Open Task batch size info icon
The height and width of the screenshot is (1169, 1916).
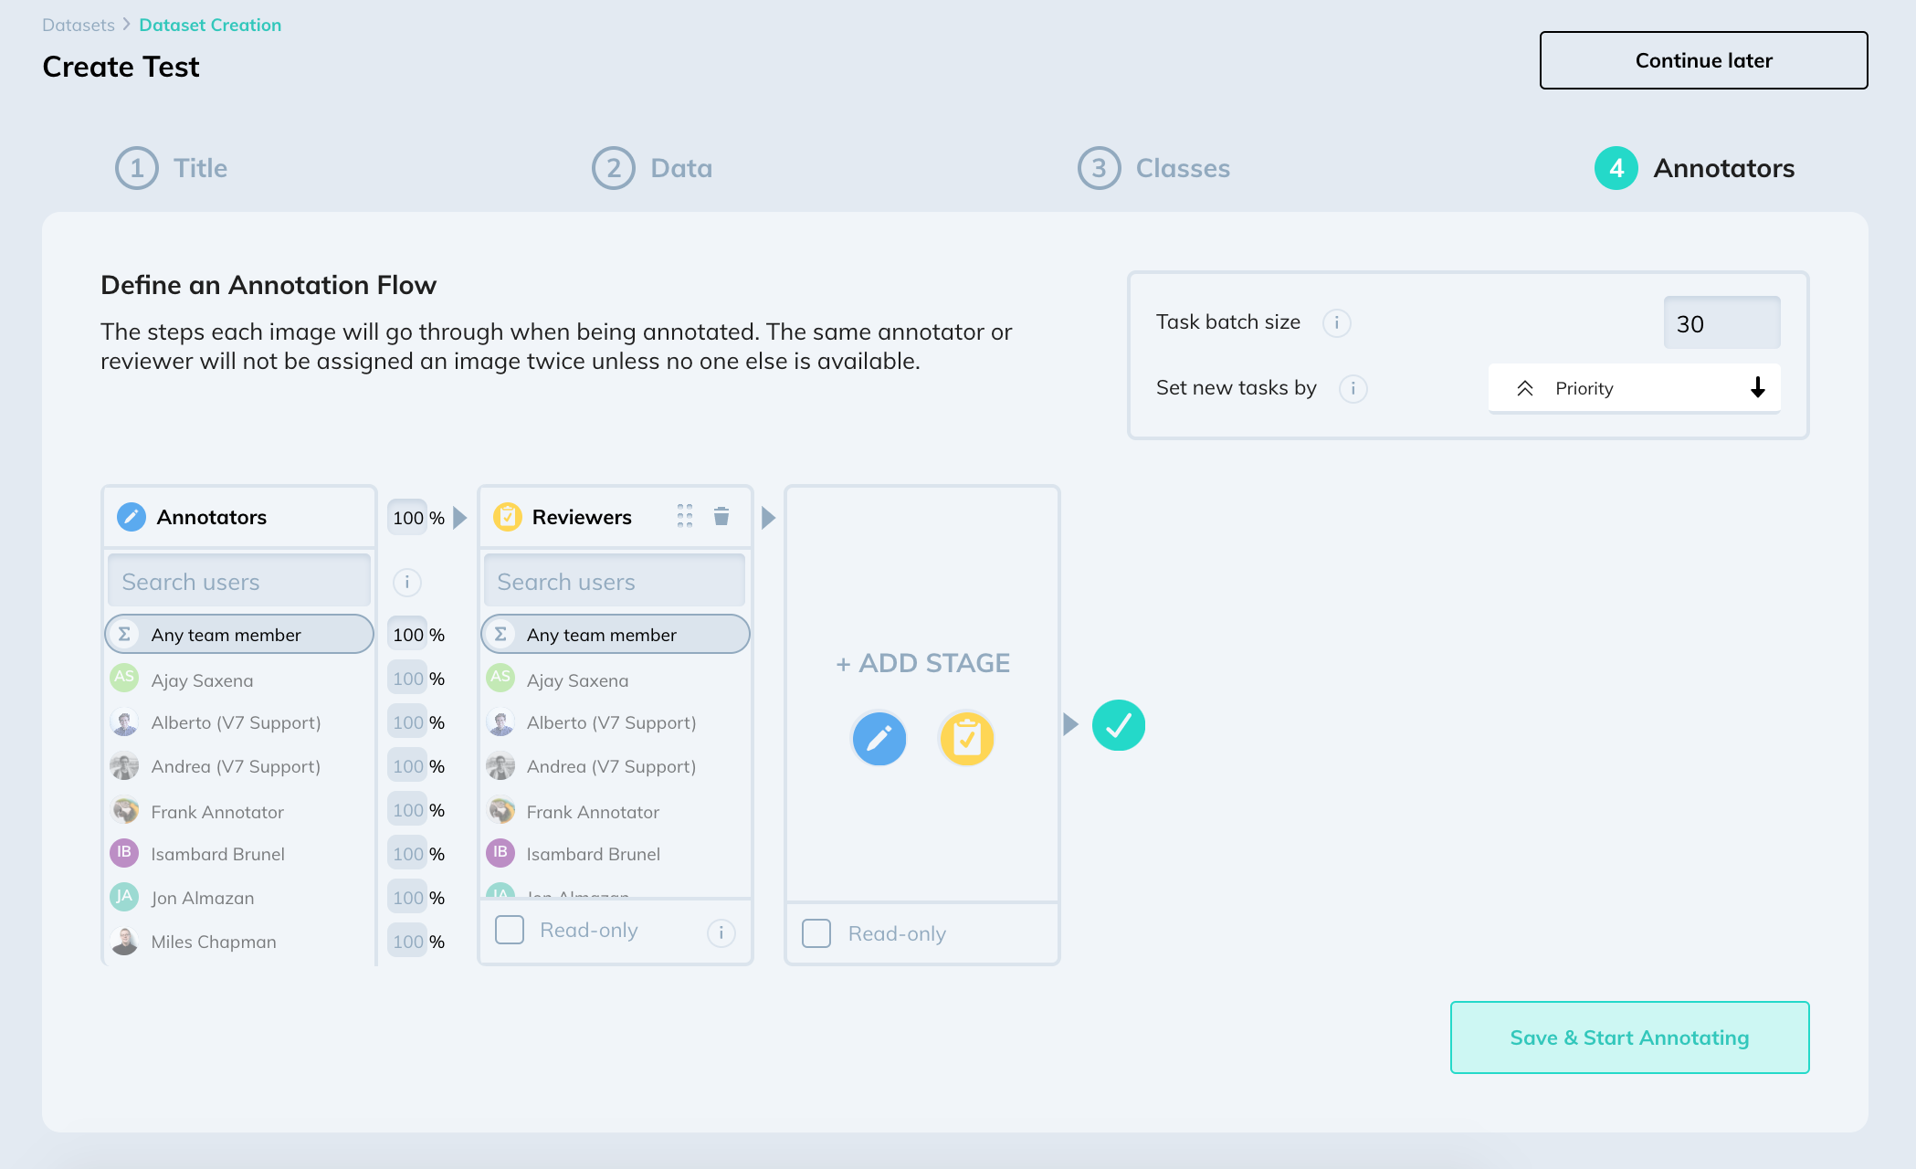[1336, 322]
